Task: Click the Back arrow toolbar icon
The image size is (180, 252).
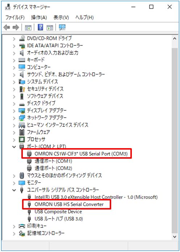Action: (7, 27)
